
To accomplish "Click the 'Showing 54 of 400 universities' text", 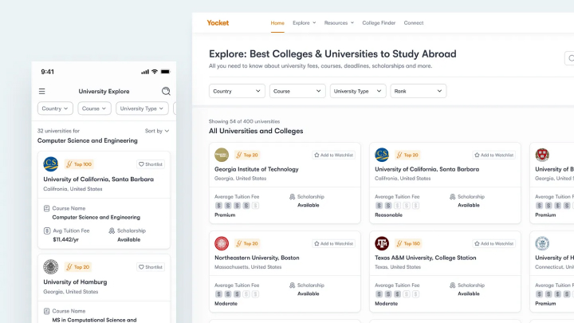I will coord(244,121).
